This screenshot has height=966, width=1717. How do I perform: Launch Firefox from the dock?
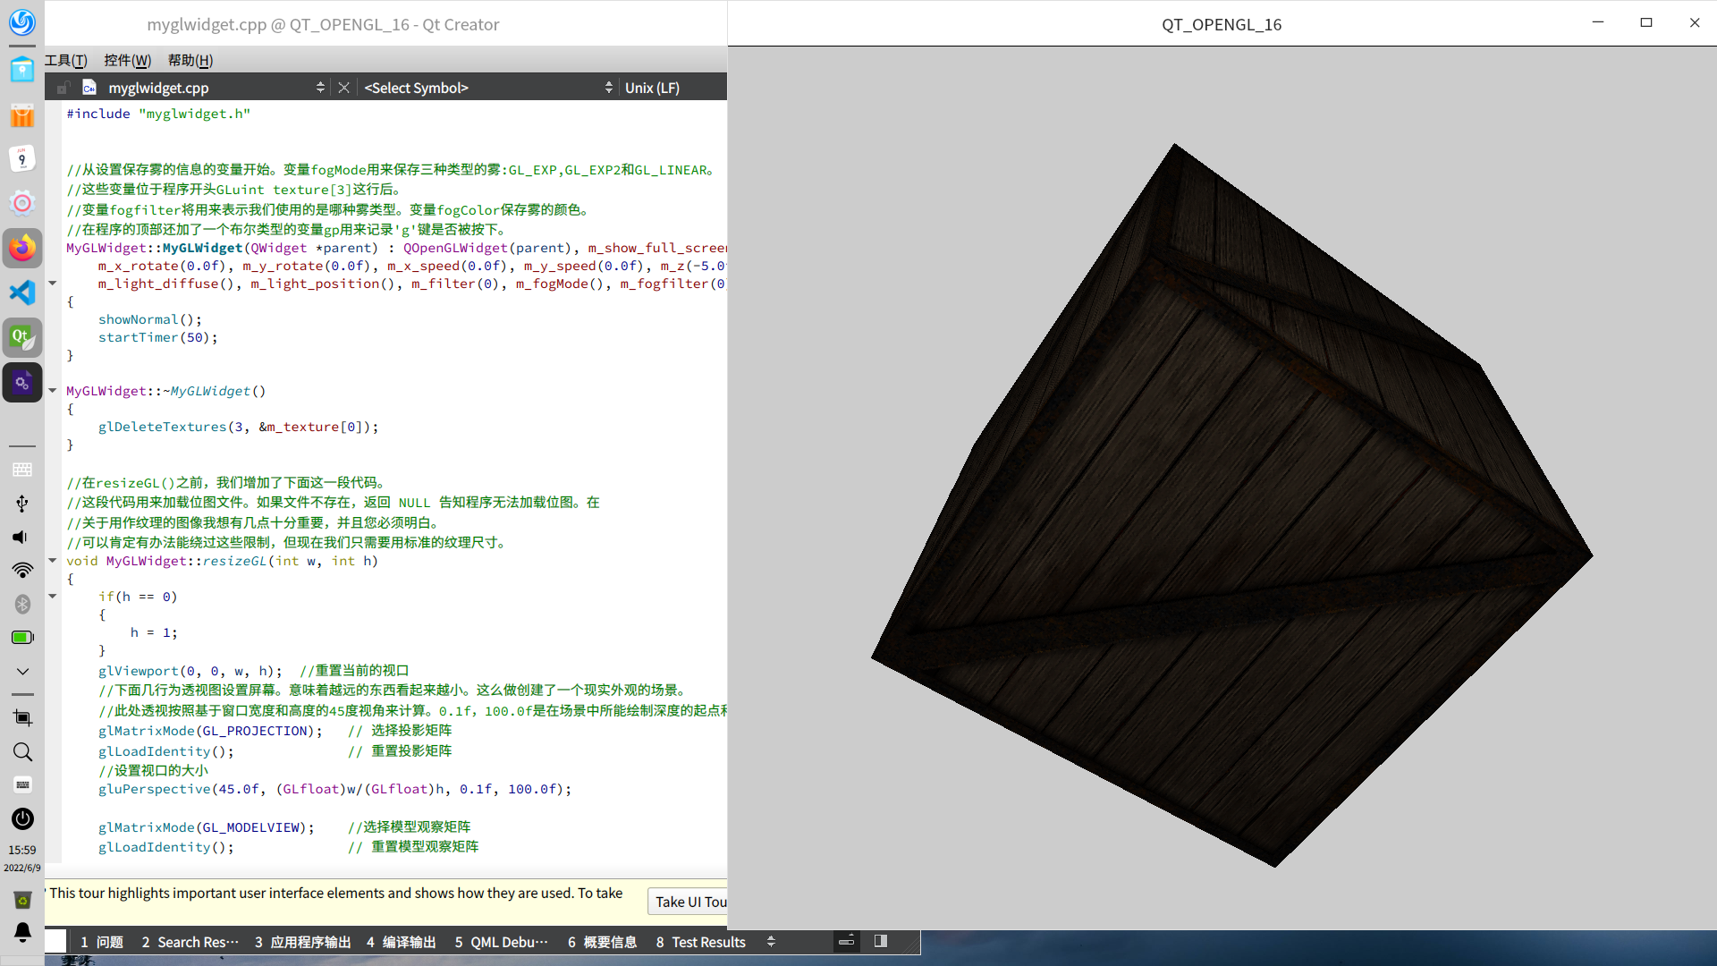coord(22,248)
